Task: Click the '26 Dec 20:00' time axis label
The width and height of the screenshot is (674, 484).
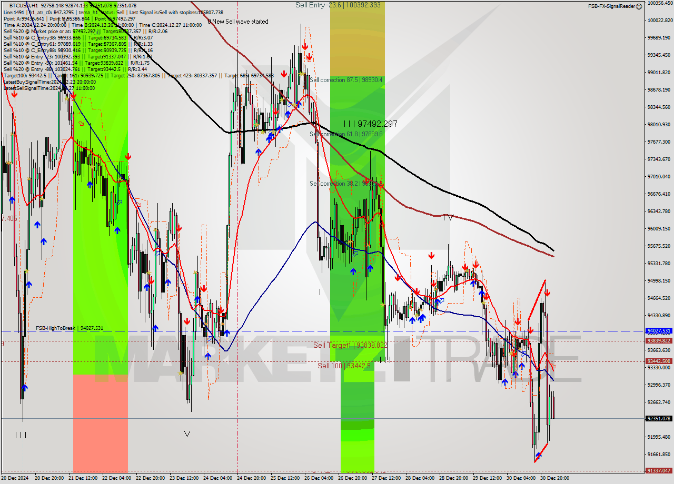Action: click(x=352, y=478)
